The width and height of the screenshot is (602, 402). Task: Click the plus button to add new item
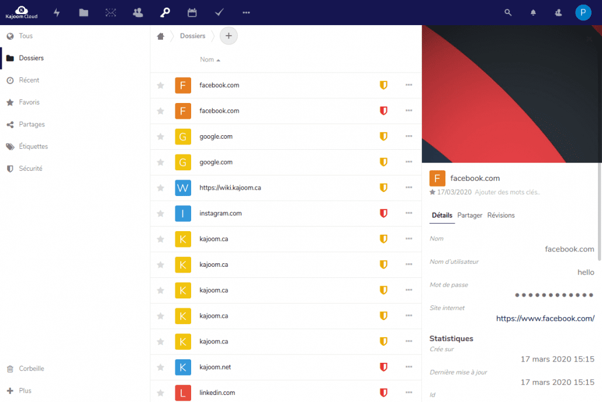tap(229, 36)
